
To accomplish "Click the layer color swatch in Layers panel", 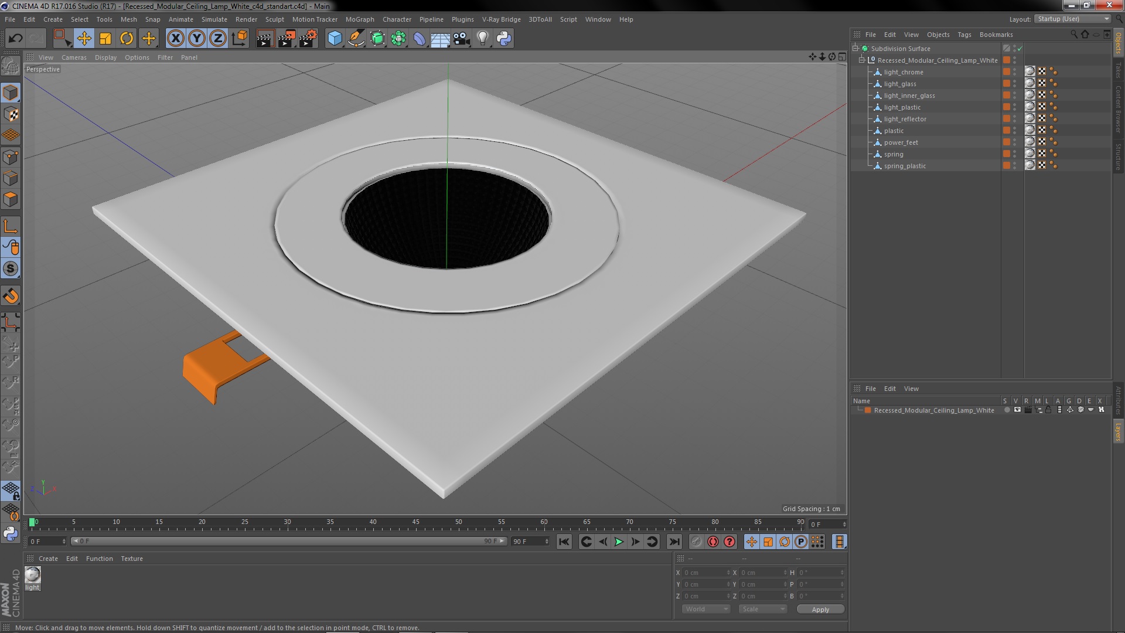I will pos(868,410).
